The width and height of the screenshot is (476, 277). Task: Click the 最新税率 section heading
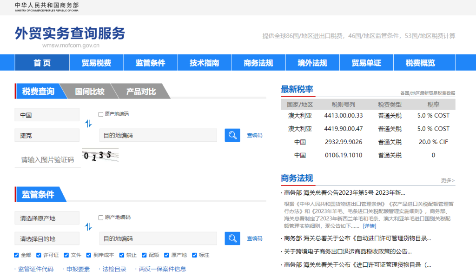[x=297, y=89]
